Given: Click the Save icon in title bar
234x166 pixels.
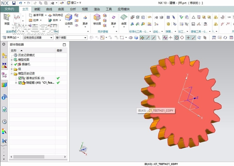Looking at the screenshot, I should pyautogui.click(x=14, y=3).
